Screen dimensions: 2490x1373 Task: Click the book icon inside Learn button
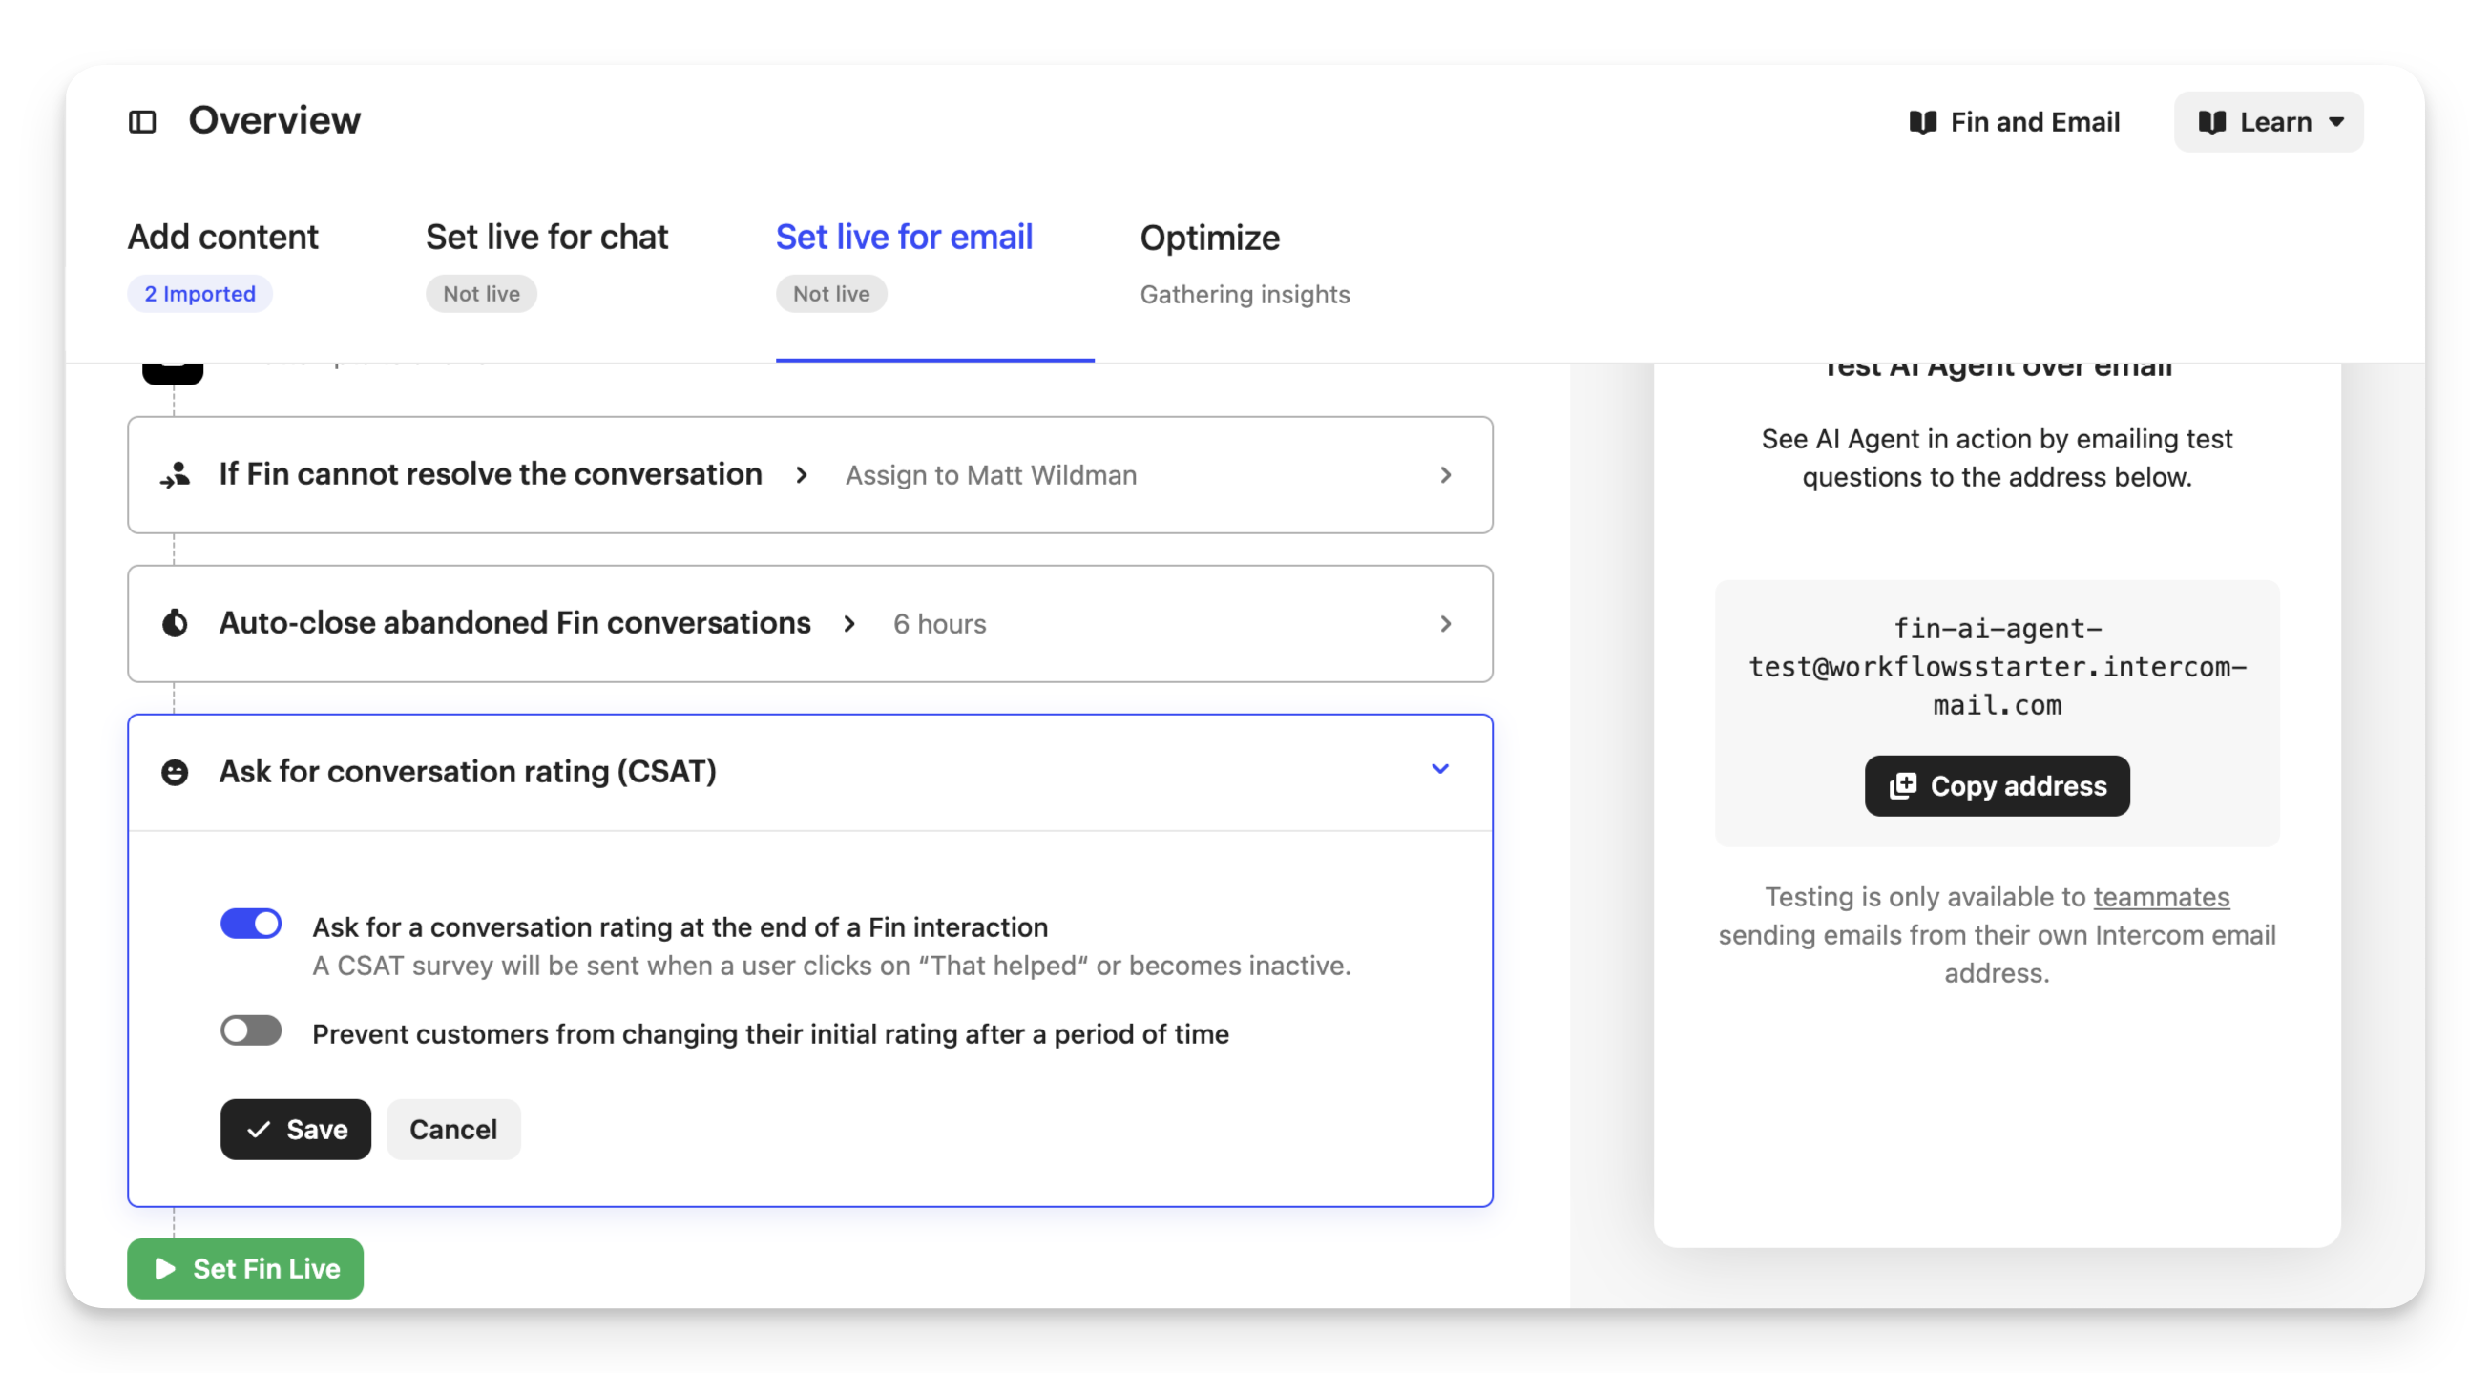(x=2211, y=122)
